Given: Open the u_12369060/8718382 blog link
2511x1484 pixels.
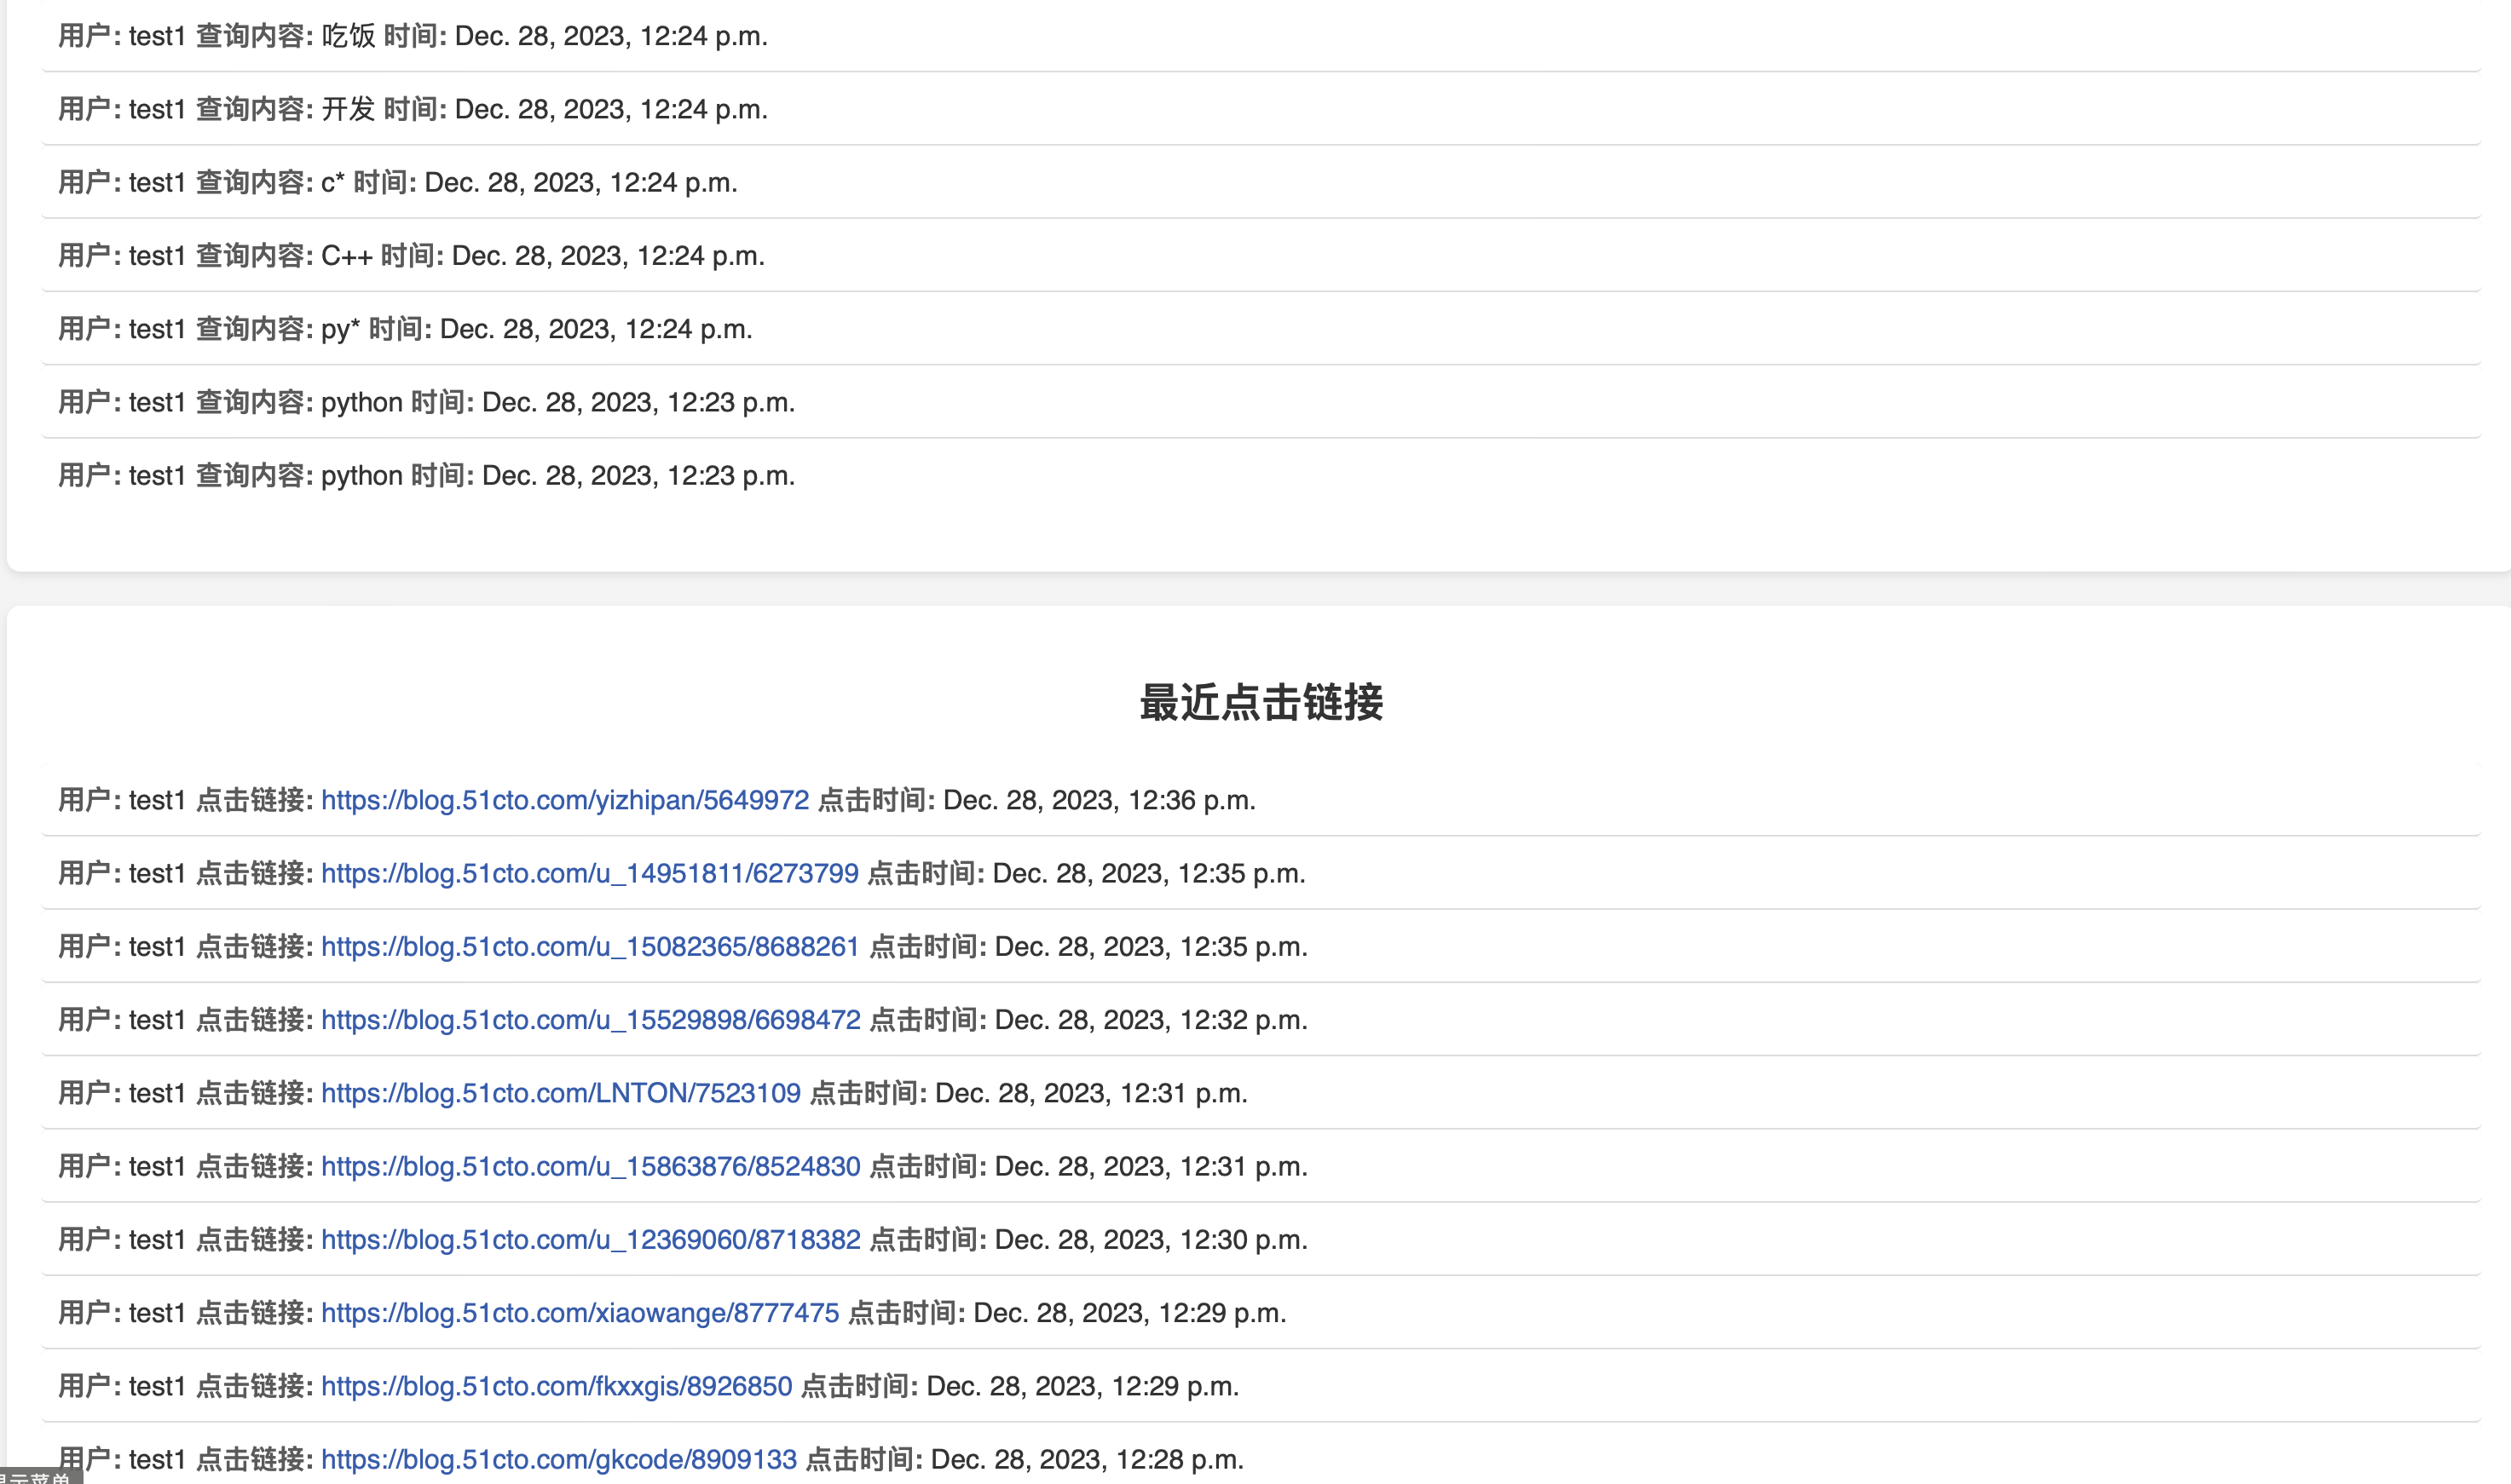Looking at the screenshot, I should point(590,1239).
